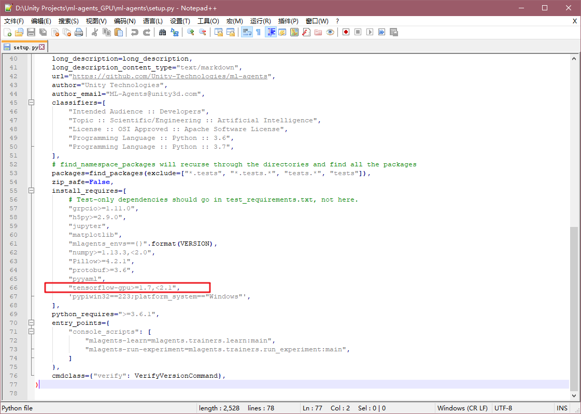The width and height of the screenshot is (581, 414).
Task: Zoom out with the magnifier minus icon
Action: pos(202,32)
